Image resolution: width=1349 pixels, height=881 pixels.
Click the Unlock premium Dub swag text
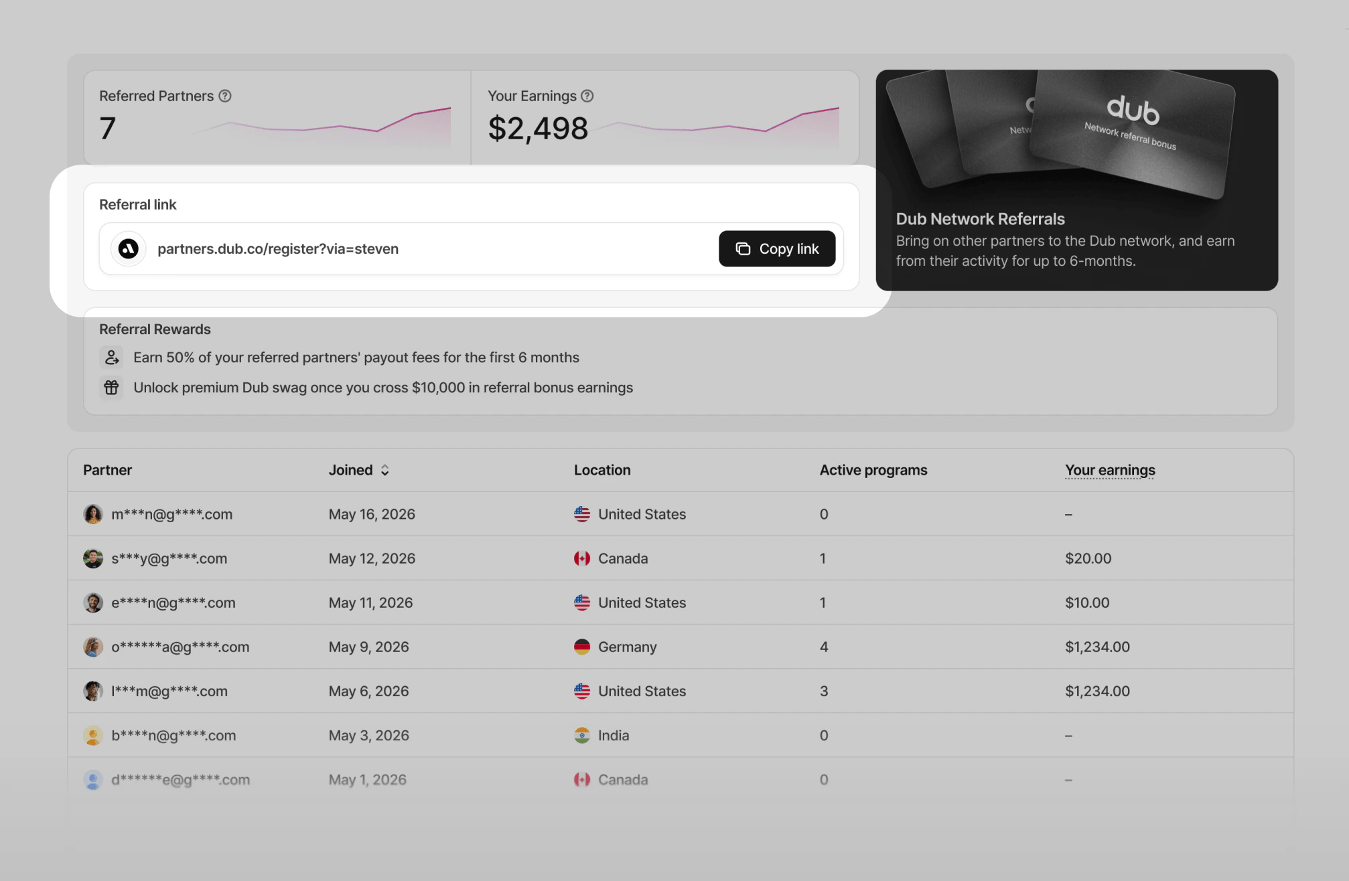pos(383,388)
